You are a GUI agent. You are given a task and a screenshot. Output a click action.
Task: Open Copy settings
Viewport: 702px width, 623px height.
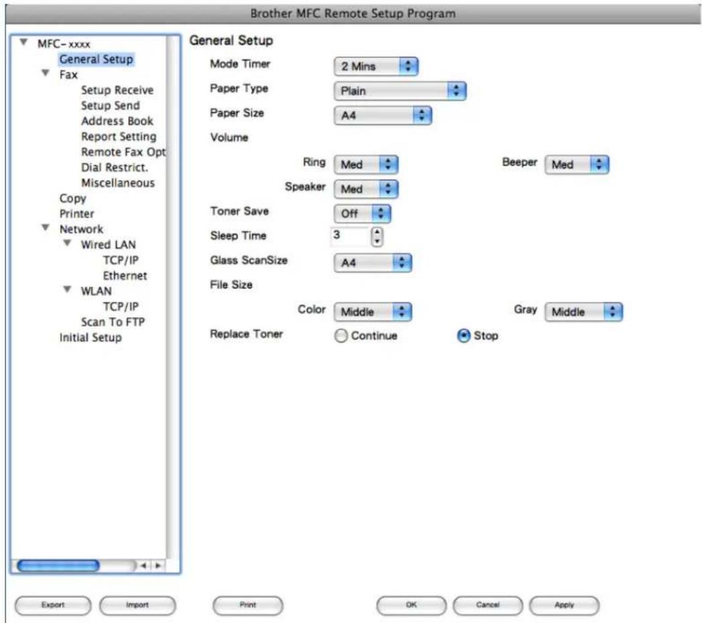coord(72,199)
